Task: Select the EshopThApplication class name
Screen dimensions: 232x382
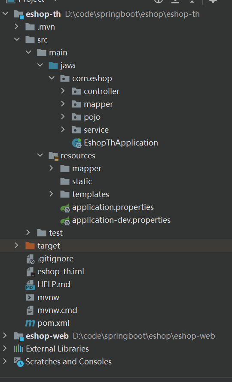Action: [x=121, y=143]
